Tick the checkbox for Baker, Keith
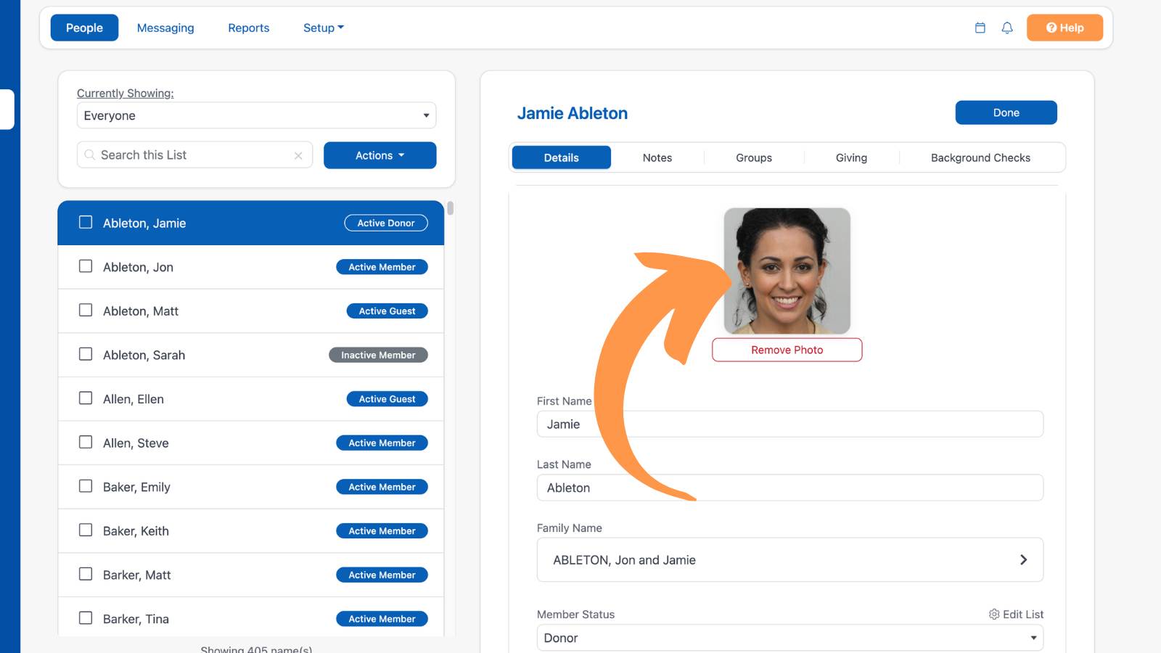The width and height of the screenshot is (1161, 653). point(86,530)
